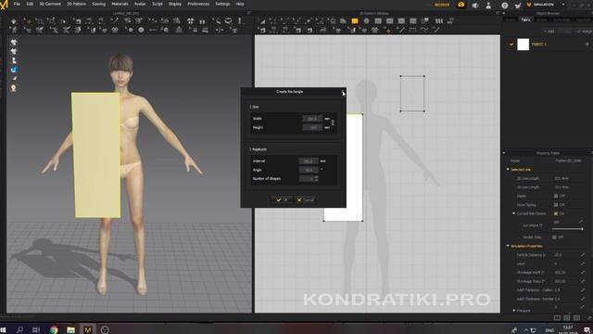
Task: Open the Preferences menu
Action: click(x=198, y=4)
